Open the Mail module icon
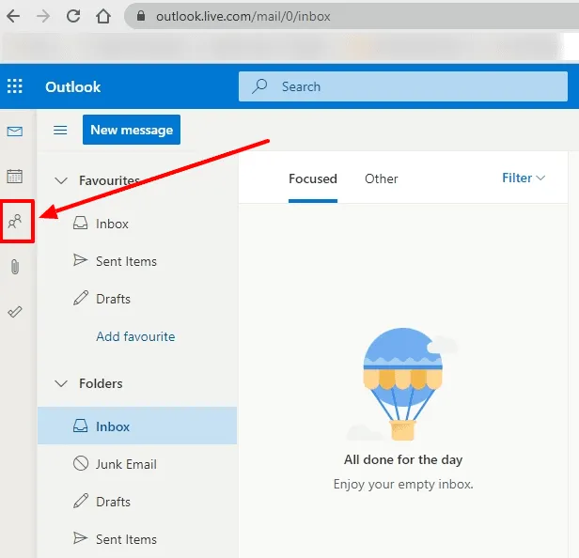The image size is (579, 558). tap(15, 132)
